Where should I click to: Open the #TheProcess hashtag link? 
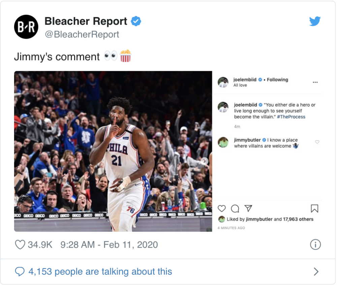pos(291,117)
